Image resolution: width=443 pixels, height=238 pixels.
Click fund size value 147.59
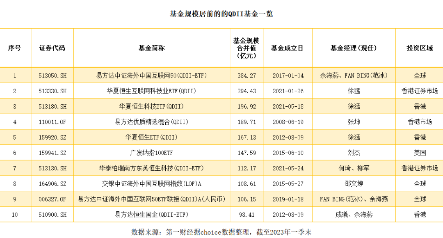(x=247, y=153)
